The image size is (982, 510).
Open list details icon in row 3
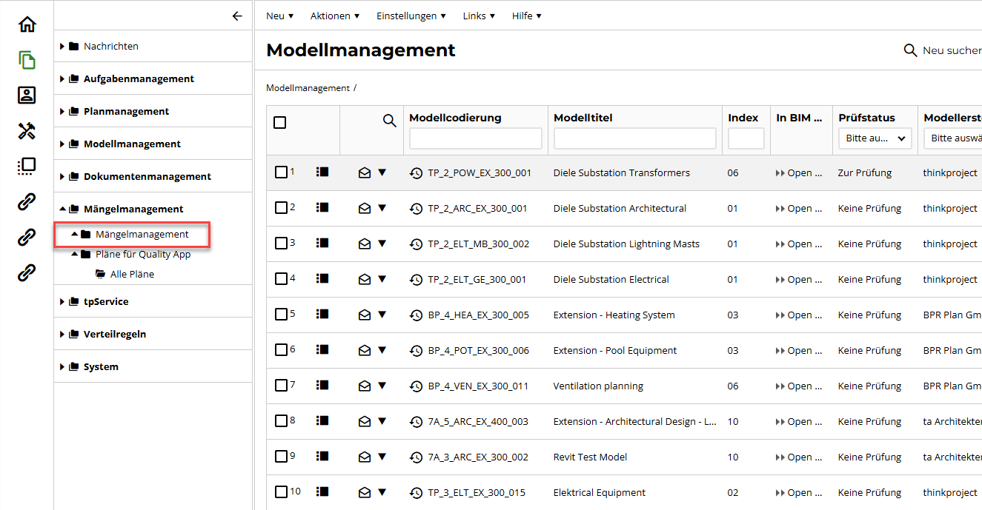322,243
